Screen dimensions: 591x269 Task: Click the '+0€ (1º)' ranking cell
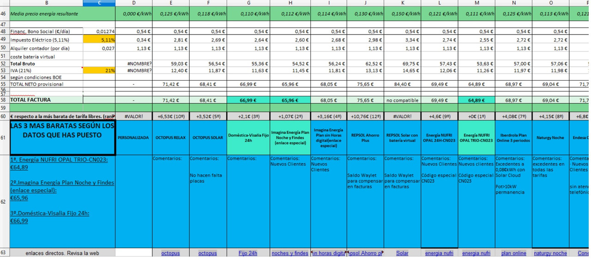click(x=476, y=117)
